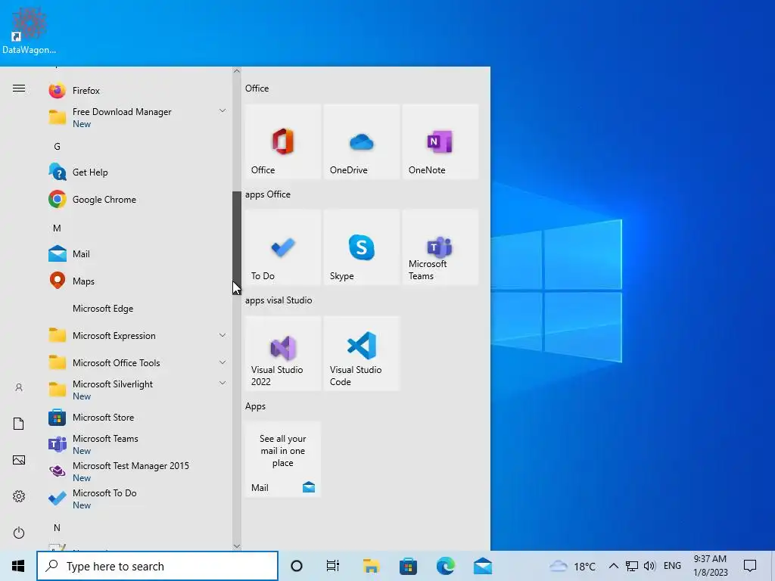Click the letter M section header
775x581 pixels.
point(58,228)
